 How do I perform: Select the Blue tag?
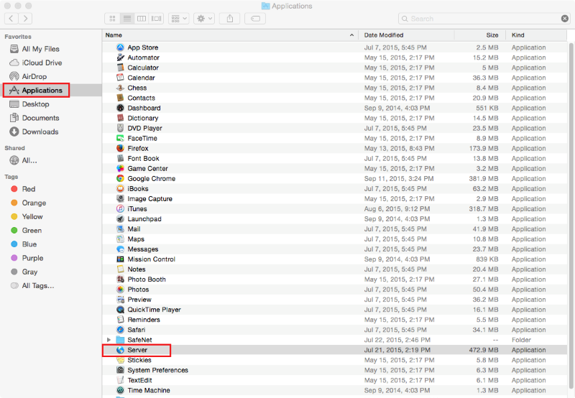coord(29,244)
